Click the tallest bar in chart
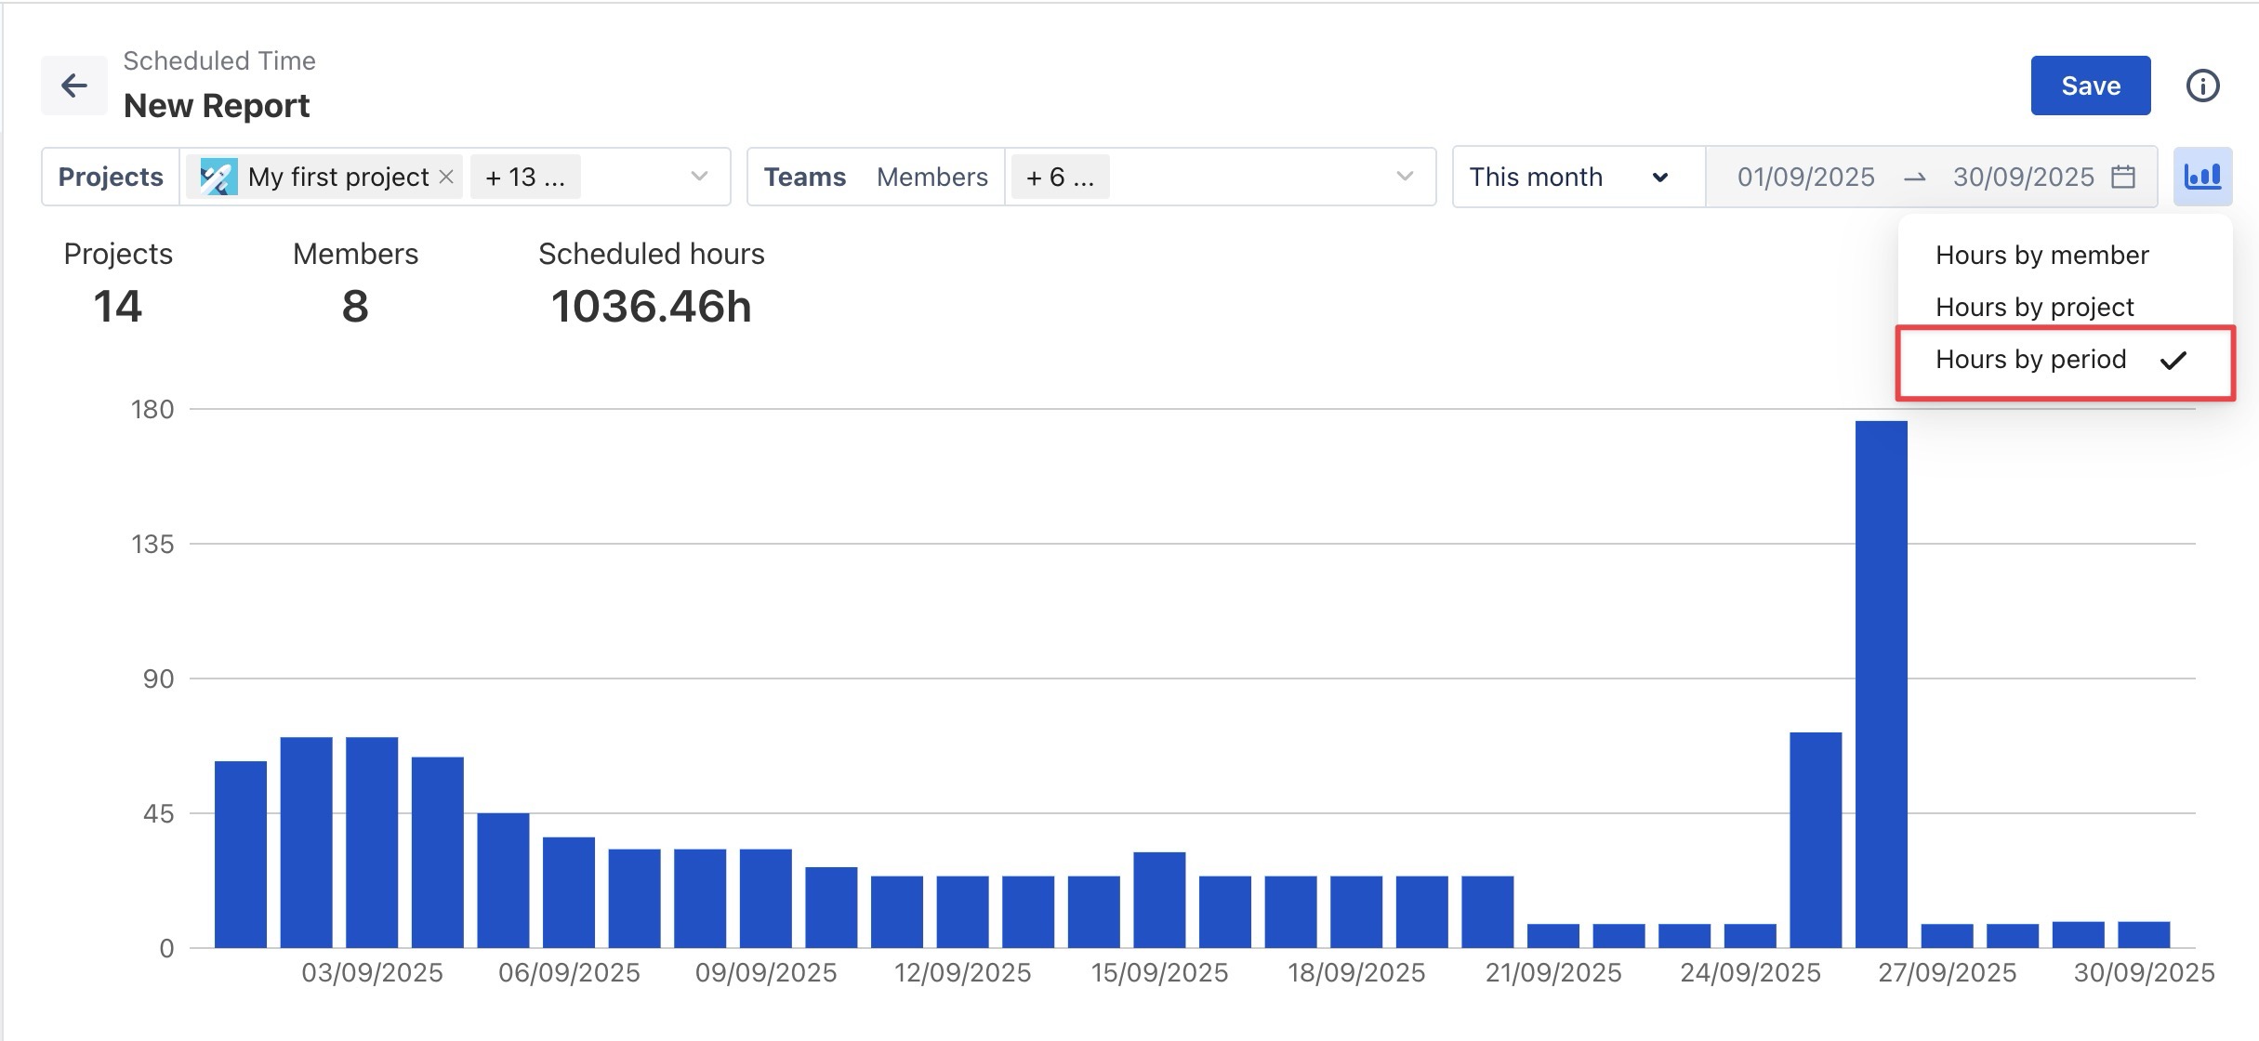This screenshot has height=1041, width=2259. coord(1881,683)
